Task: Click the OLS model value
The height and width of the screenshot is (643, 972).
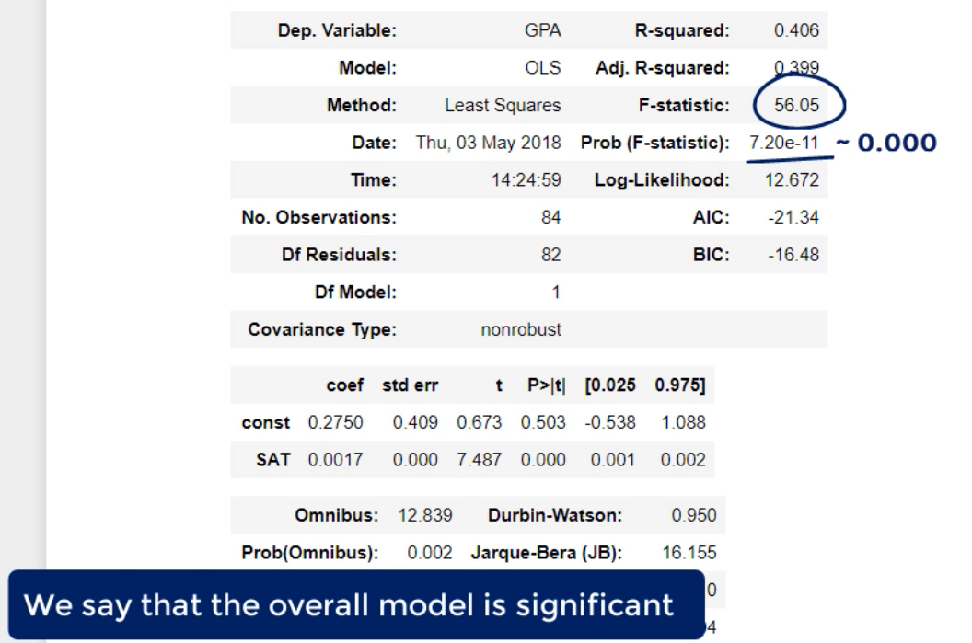Action: click(542, 68)
